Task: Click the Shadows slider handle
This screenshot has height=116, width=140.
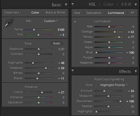Action: tap(46, 68)
